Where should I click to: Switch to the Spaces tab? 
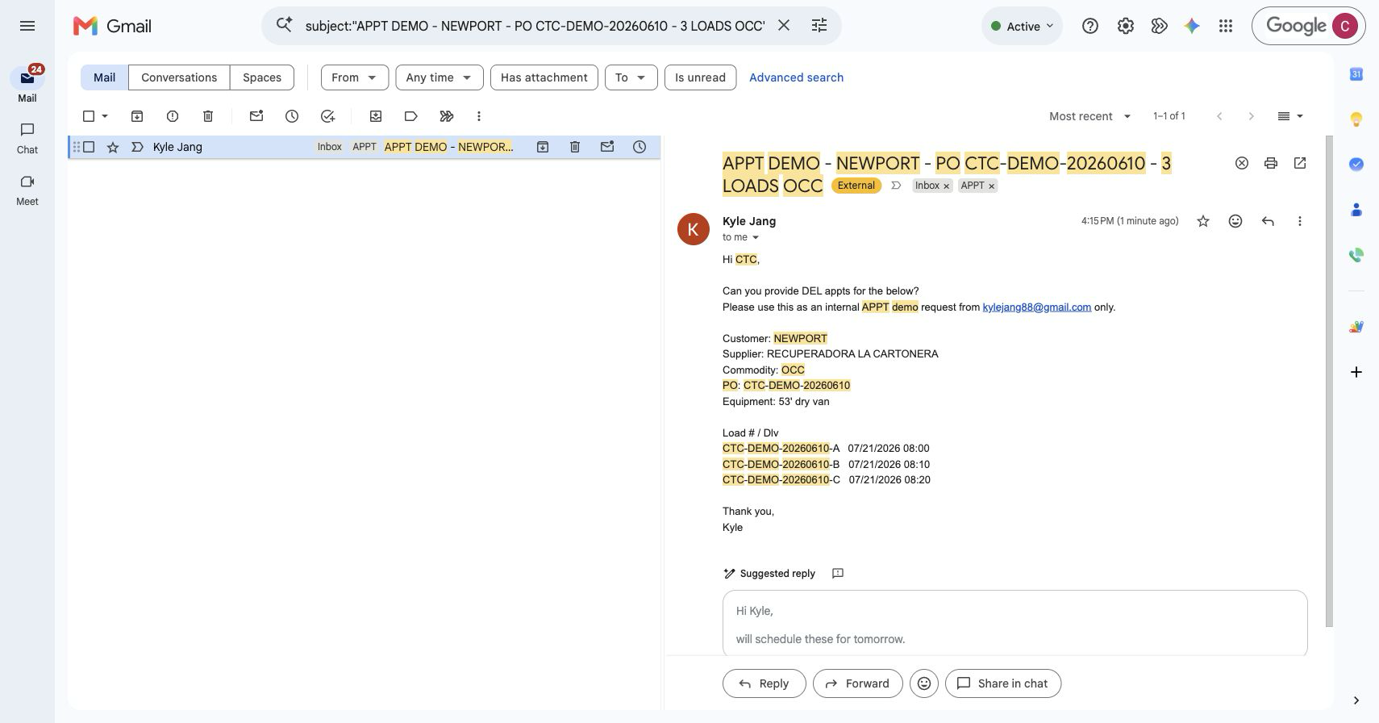coord(262,77)
